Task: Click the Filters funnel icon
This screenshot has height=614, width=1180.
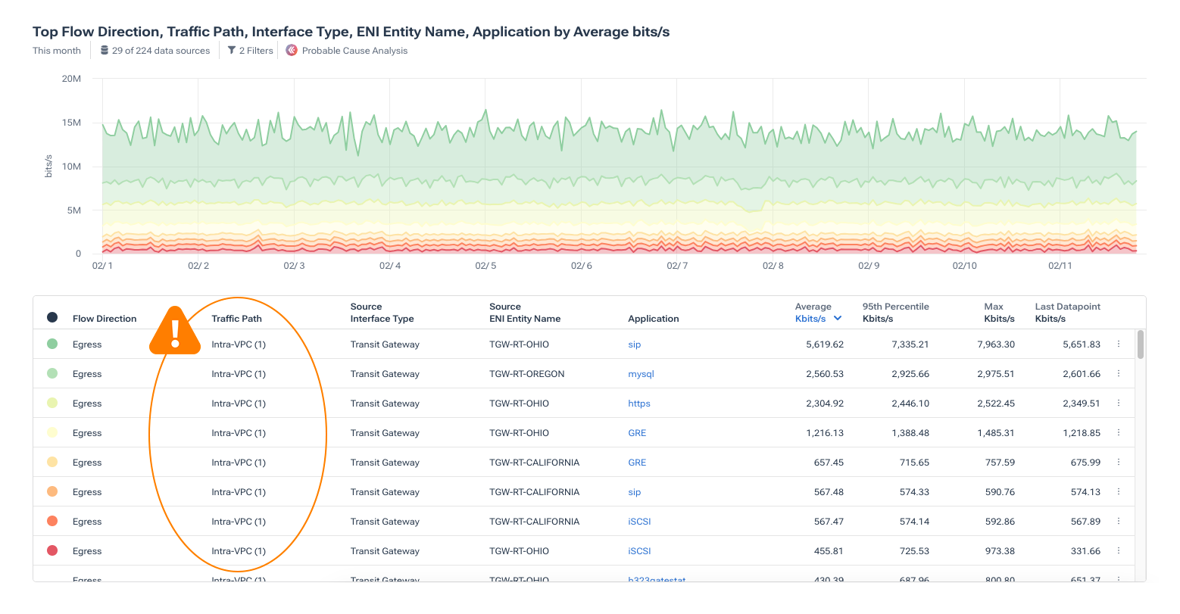Action: click(232, 51)
